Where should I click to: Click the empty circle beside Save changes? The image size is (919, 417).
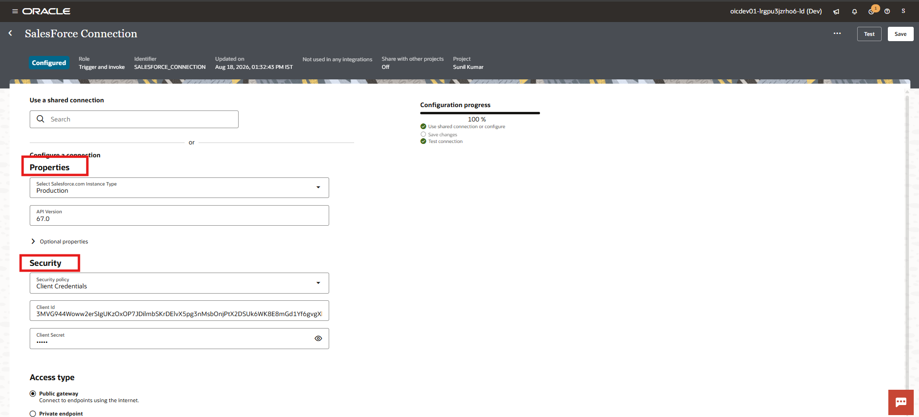coord(423,134)
